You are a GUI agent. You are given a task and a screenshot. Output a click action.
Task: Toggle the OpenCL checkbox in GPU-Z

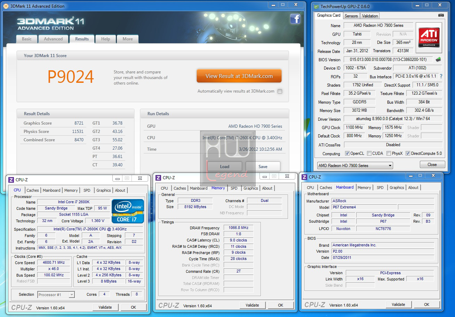[347, 153]
